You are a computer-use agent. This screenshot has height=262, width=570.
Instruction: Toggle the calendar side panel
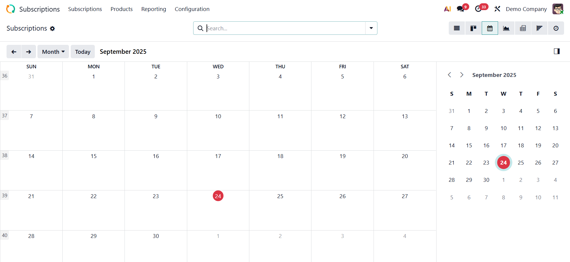pos(557,51)
